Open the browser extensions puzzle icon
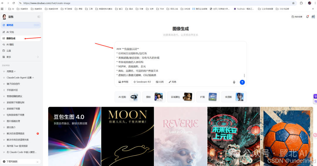Screen dimensions: 317x166 tap(301, 3)
